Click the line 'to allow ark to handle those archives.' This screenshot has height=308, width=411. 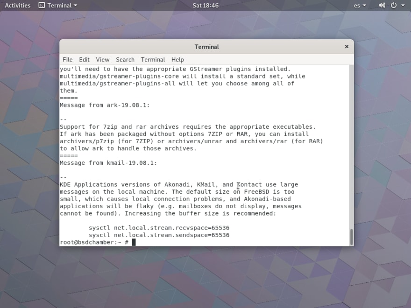(x=128, y=148)
